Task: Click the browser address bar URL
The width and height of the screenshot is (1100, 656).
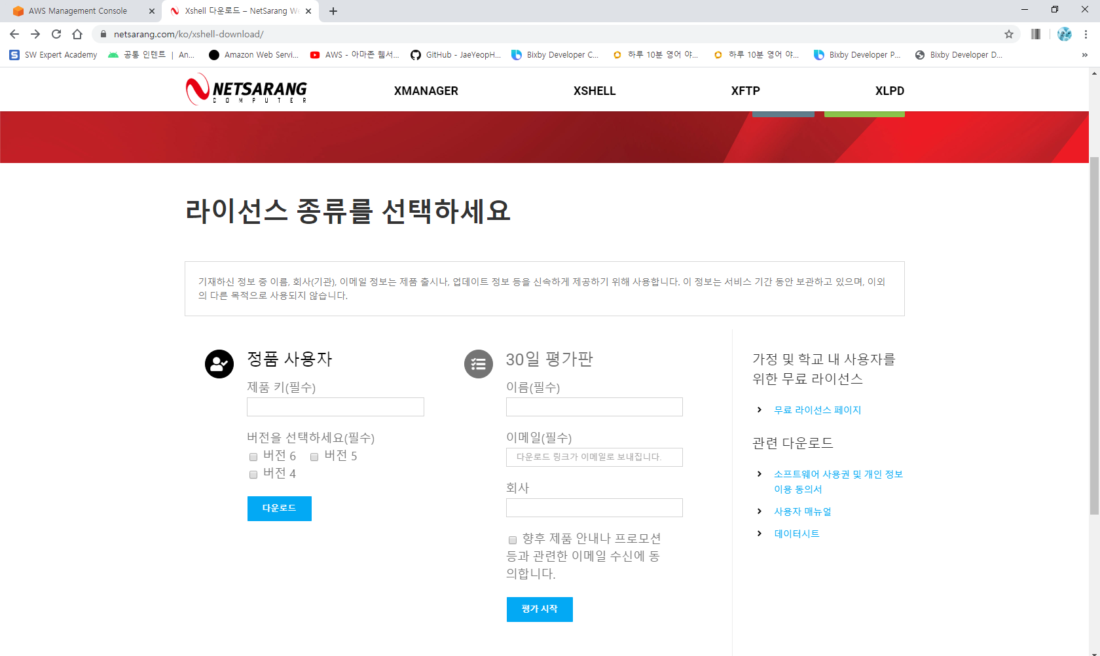Action: tap(189, 34)
